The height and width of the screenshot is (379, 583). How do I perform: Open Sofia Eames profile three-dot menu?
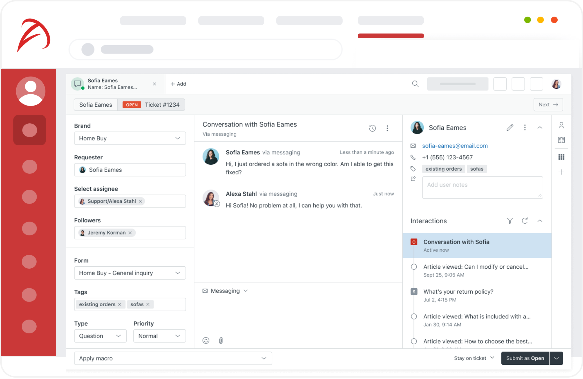tap(525, 128)
